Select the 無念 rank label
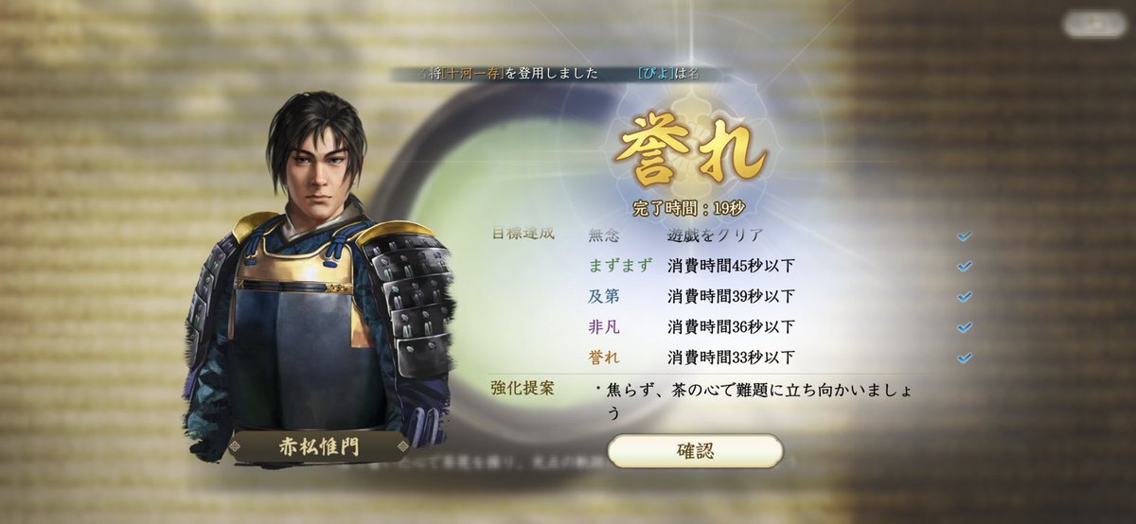 click(604, 236)
